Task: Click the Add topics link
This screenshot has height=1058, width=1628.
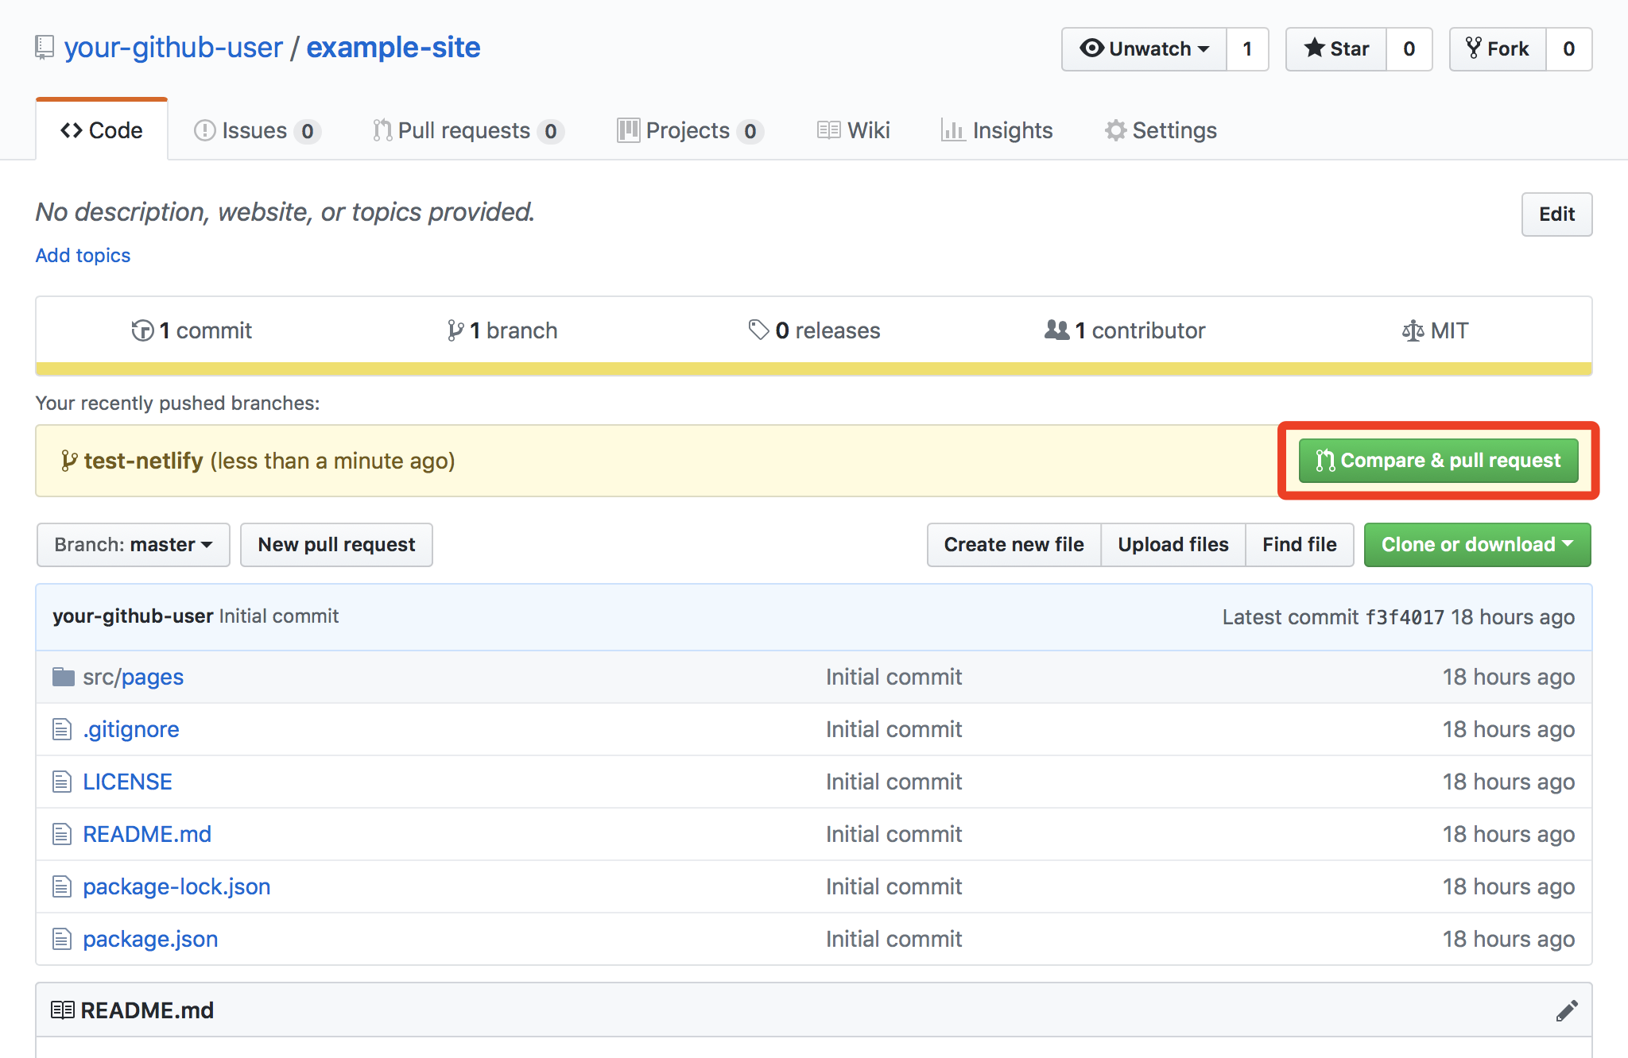Action: click(82, 255)
